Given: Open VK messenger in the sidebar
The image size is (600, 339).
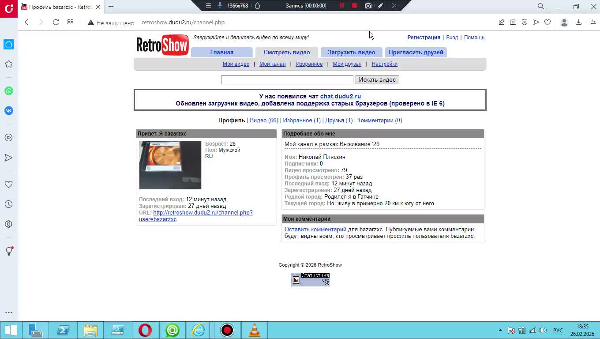Looking at the screenshot, I should [9, 111].
